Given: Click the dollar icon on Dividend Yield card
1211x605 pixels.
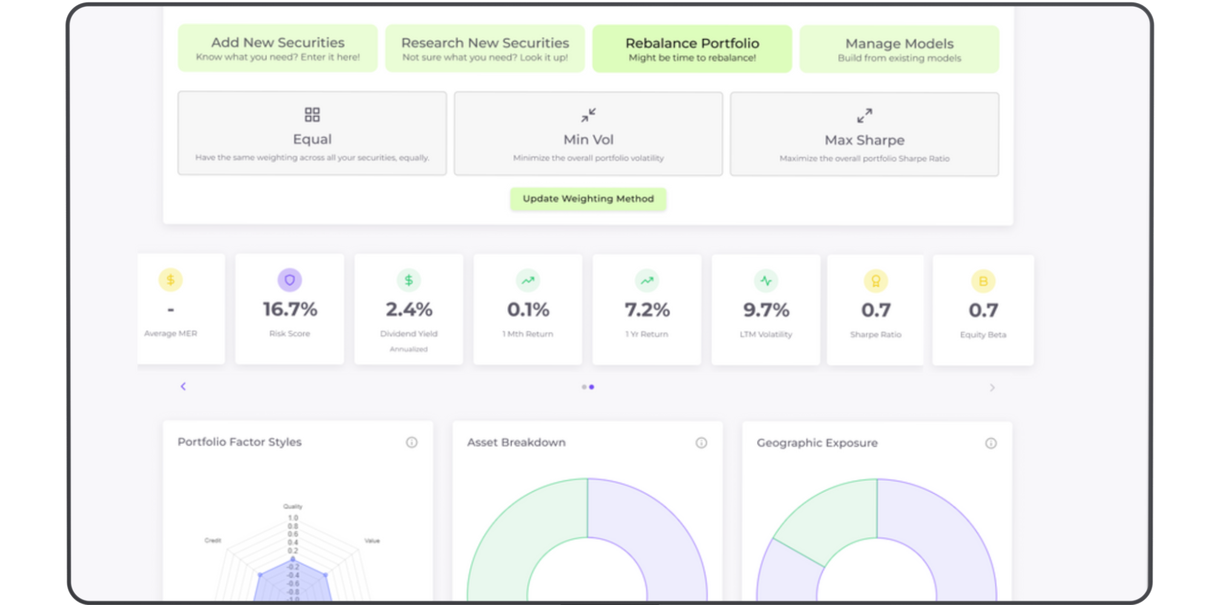Looking at the screenshot, I should pos(409,280).
